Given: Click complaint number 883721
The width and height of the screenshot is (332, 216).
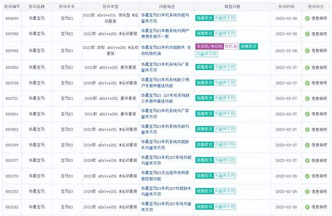Looking at the screenshot, I should click(12, 98).
